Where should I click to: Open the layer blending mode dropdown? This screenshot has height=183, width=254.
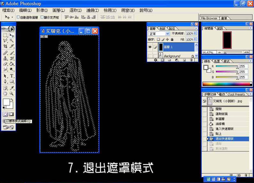pos(159,33)
